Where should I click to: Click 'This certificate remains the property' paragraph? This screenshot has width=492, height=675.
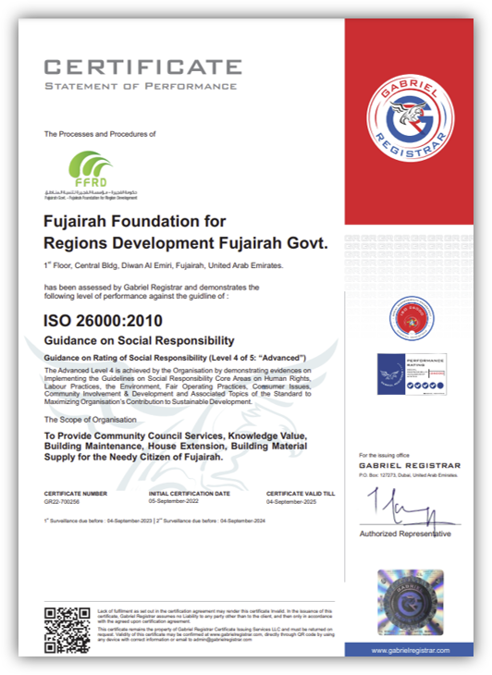click(x=216, y=634)
